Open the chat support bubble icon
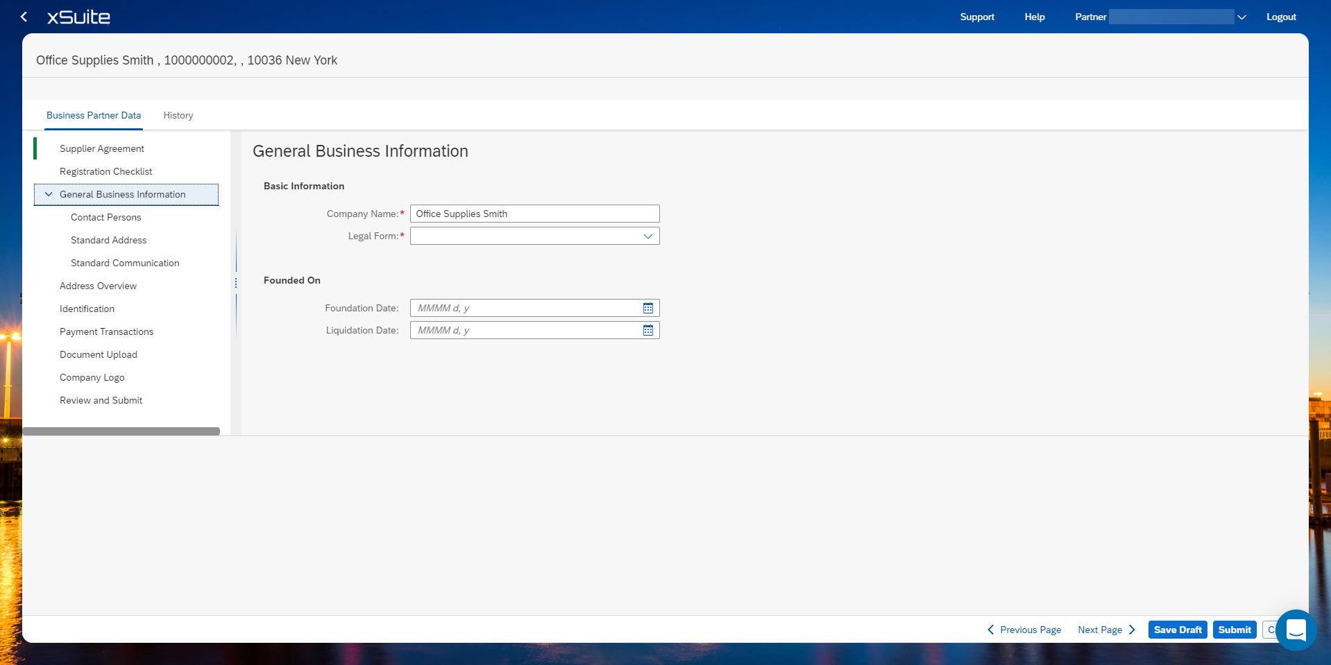 (1295, 630)
